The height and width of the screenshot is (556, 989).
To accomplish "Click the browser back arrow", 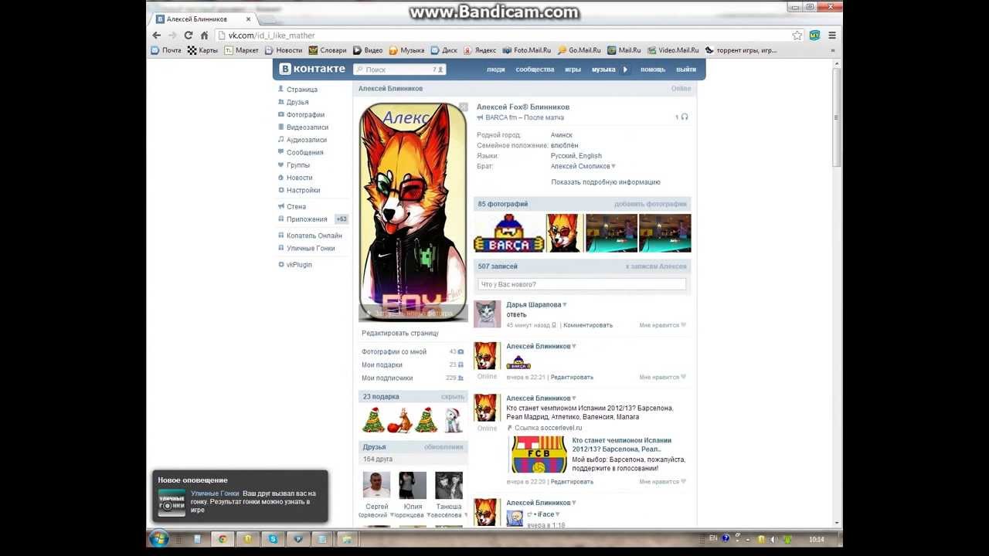I will pyautogui.click(x=157, y=36).
